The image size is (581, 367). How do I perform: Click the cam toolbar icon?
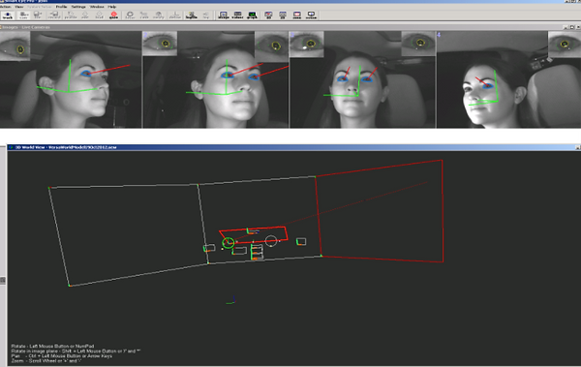[x=23, y=15]
